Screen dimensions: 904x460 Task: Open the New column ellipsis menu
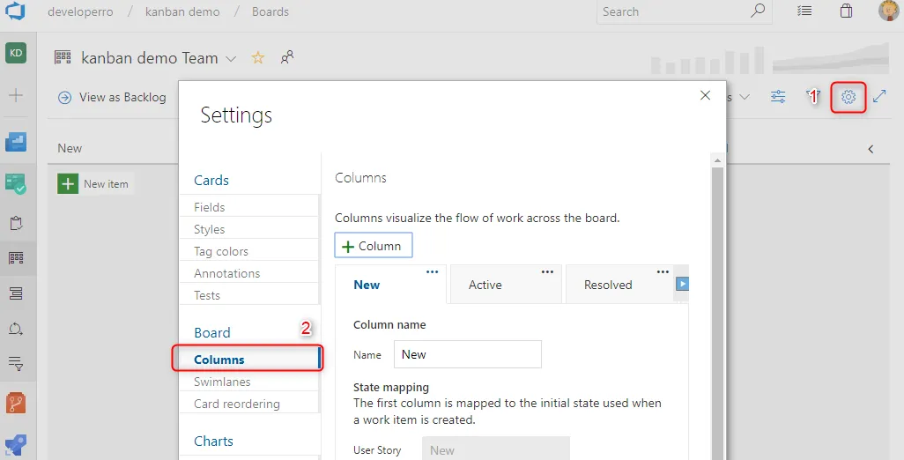pos(432,272)
